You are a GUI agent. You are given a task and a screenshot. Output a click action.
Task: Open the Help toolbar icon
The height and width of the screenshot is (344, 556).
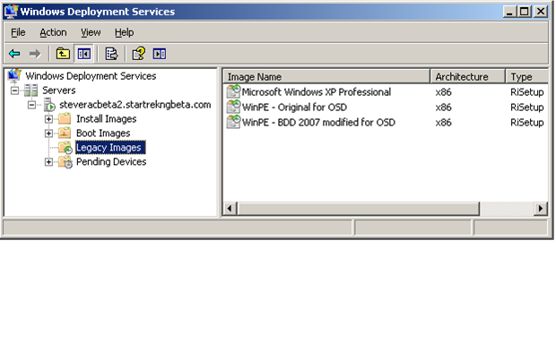tap(138, 54)
